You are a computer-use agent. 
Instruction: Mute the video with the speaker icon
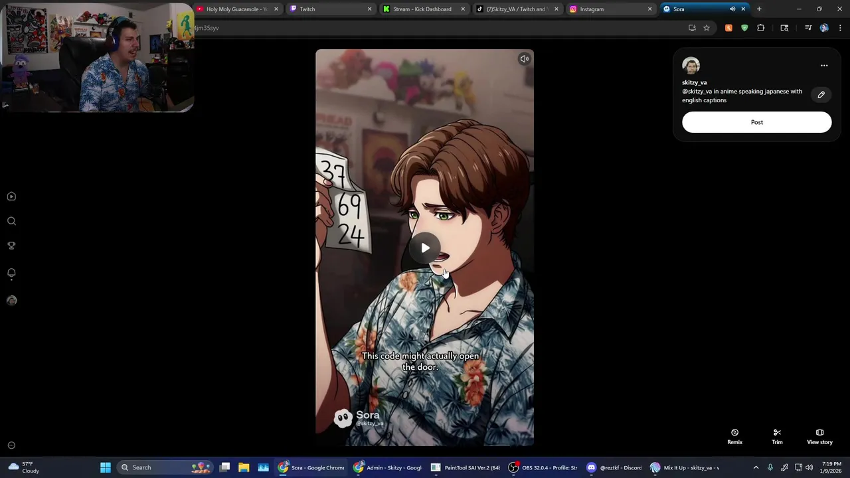pos(524,59)
